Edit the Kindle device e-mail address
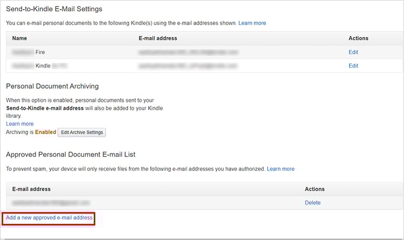Image resolution: width=404 pixels, height=240 pixels. [353, 66]
